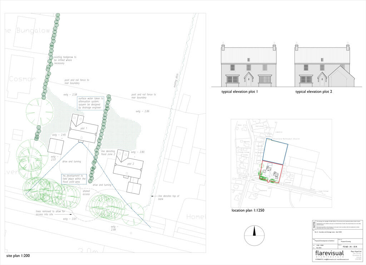Click the 'typical elevation plot 2' caption
Viewport: 366px width, 265px height.
click(313, 92)
